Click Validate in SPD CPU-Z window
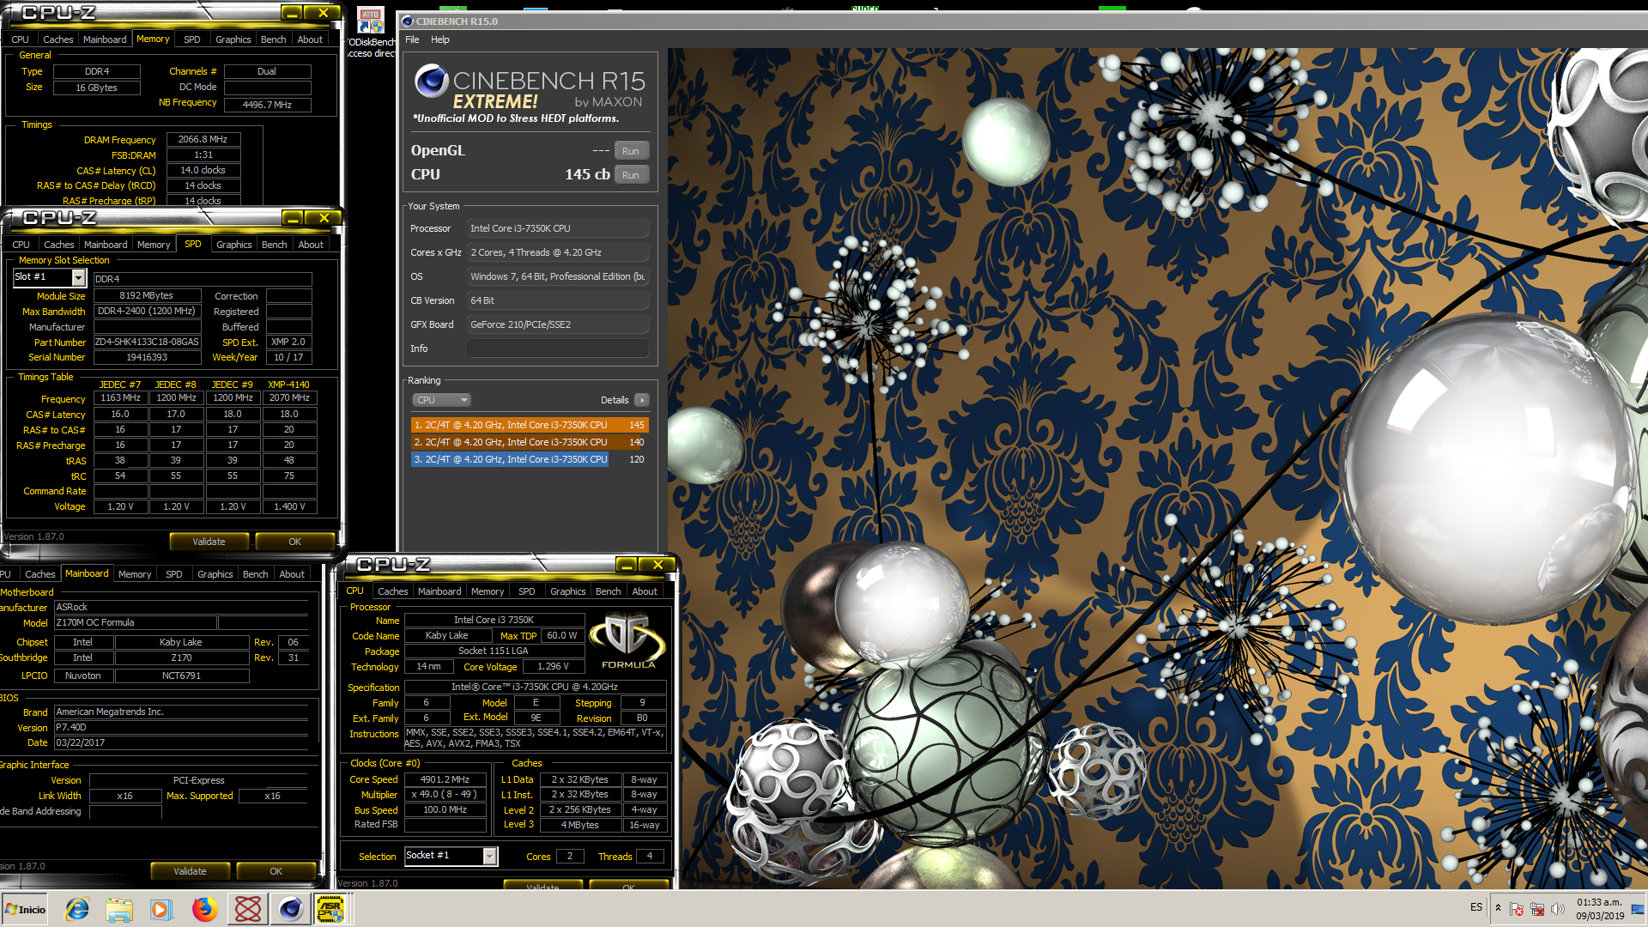This screenshot has width=1648, height=927. [209, 542]
